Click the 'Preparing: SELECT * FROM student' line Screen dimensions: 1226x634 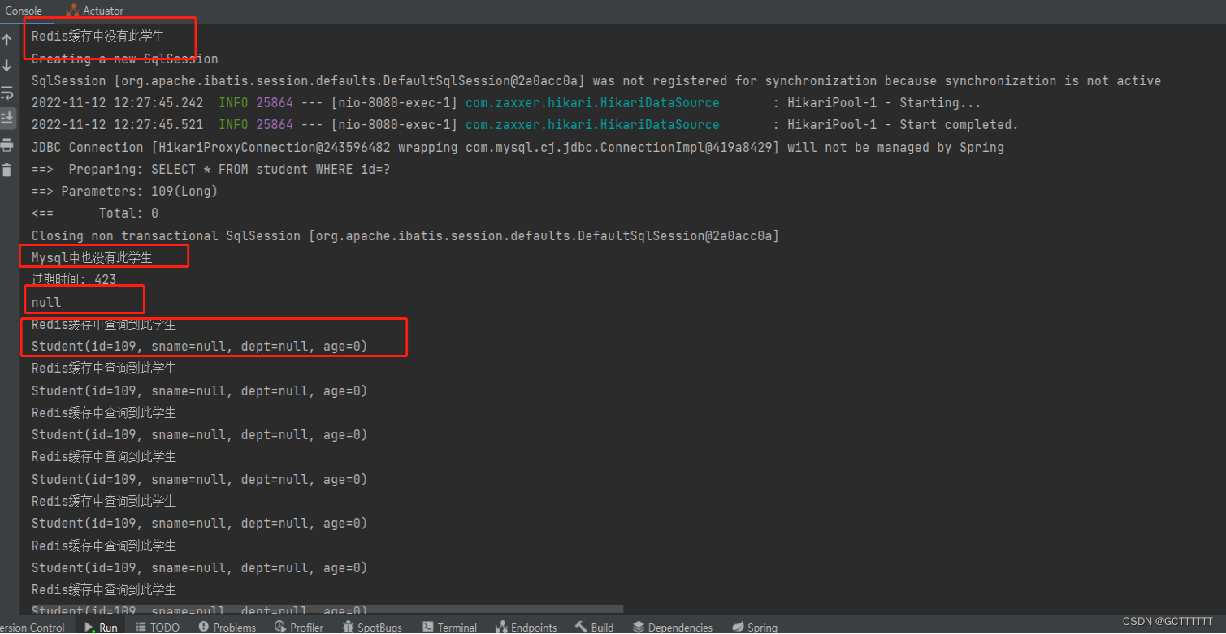(210, 170)
